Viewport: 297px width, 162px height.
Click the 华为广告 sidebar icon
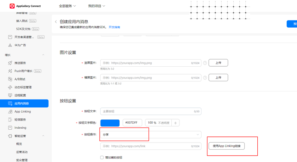pyautogui.click(x=10, y=45)
